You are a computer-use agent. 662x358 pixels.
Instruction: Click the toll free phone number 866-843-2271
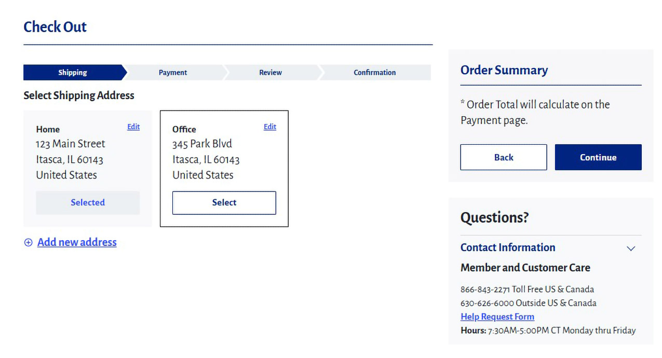pos(484,290)
